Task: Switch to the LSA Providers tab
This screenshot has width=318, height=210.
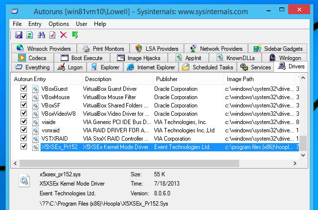Action: click(x=157, y=49)
